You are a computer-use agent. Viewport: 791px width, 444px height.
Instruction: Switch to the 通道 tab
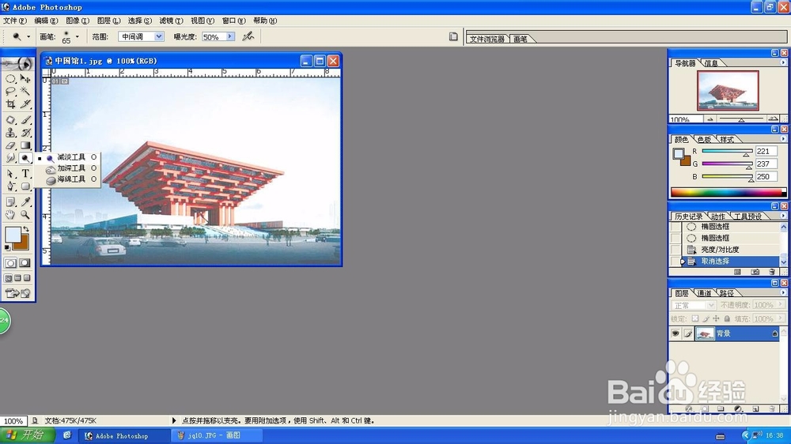(704, 293)
